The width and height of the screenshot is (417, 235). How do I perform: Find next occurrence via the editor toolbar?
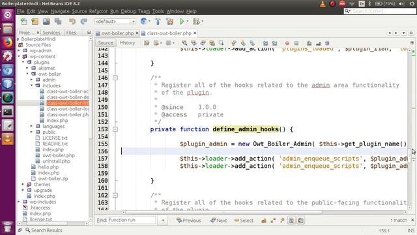pos(203,43)
